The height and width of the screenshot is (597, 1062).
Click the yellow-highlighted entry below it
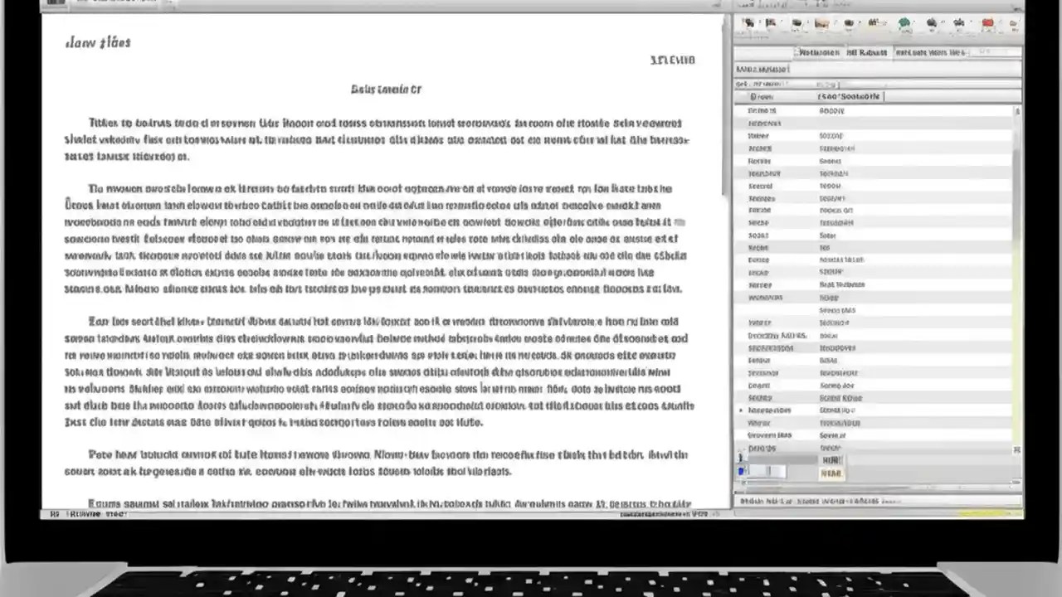coord(831,472)
